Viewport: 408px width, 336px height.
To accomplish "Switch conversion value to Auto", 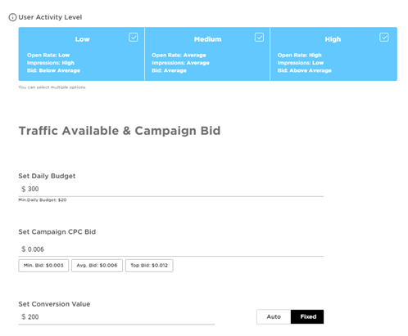I will (x=274, y=316).
